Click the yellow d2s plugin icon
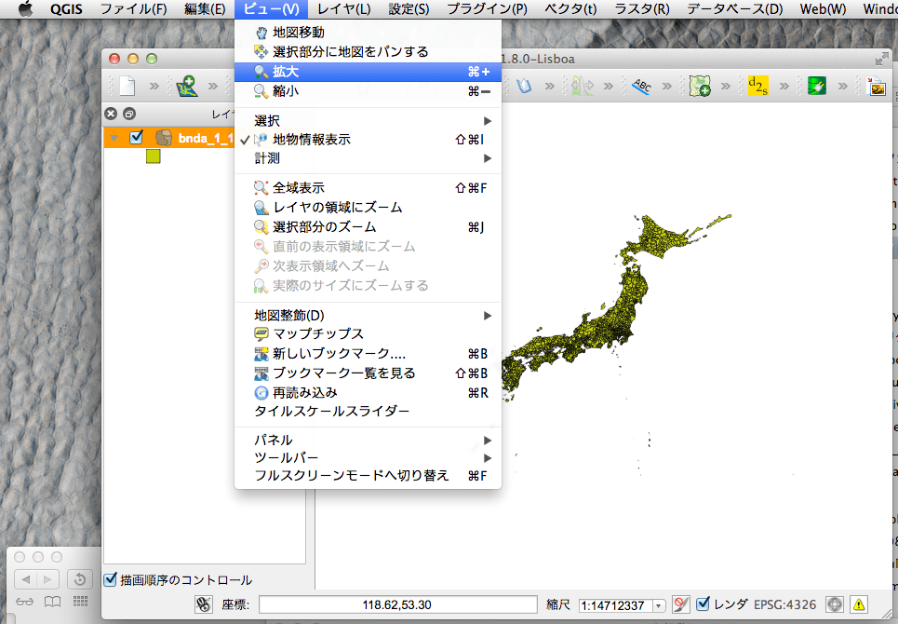898x624 pixels. coord(758,87)
